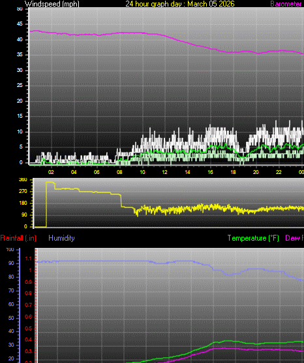
Task: Click the 1.1 mark on red rainfall axis
Action: point(29,259)
